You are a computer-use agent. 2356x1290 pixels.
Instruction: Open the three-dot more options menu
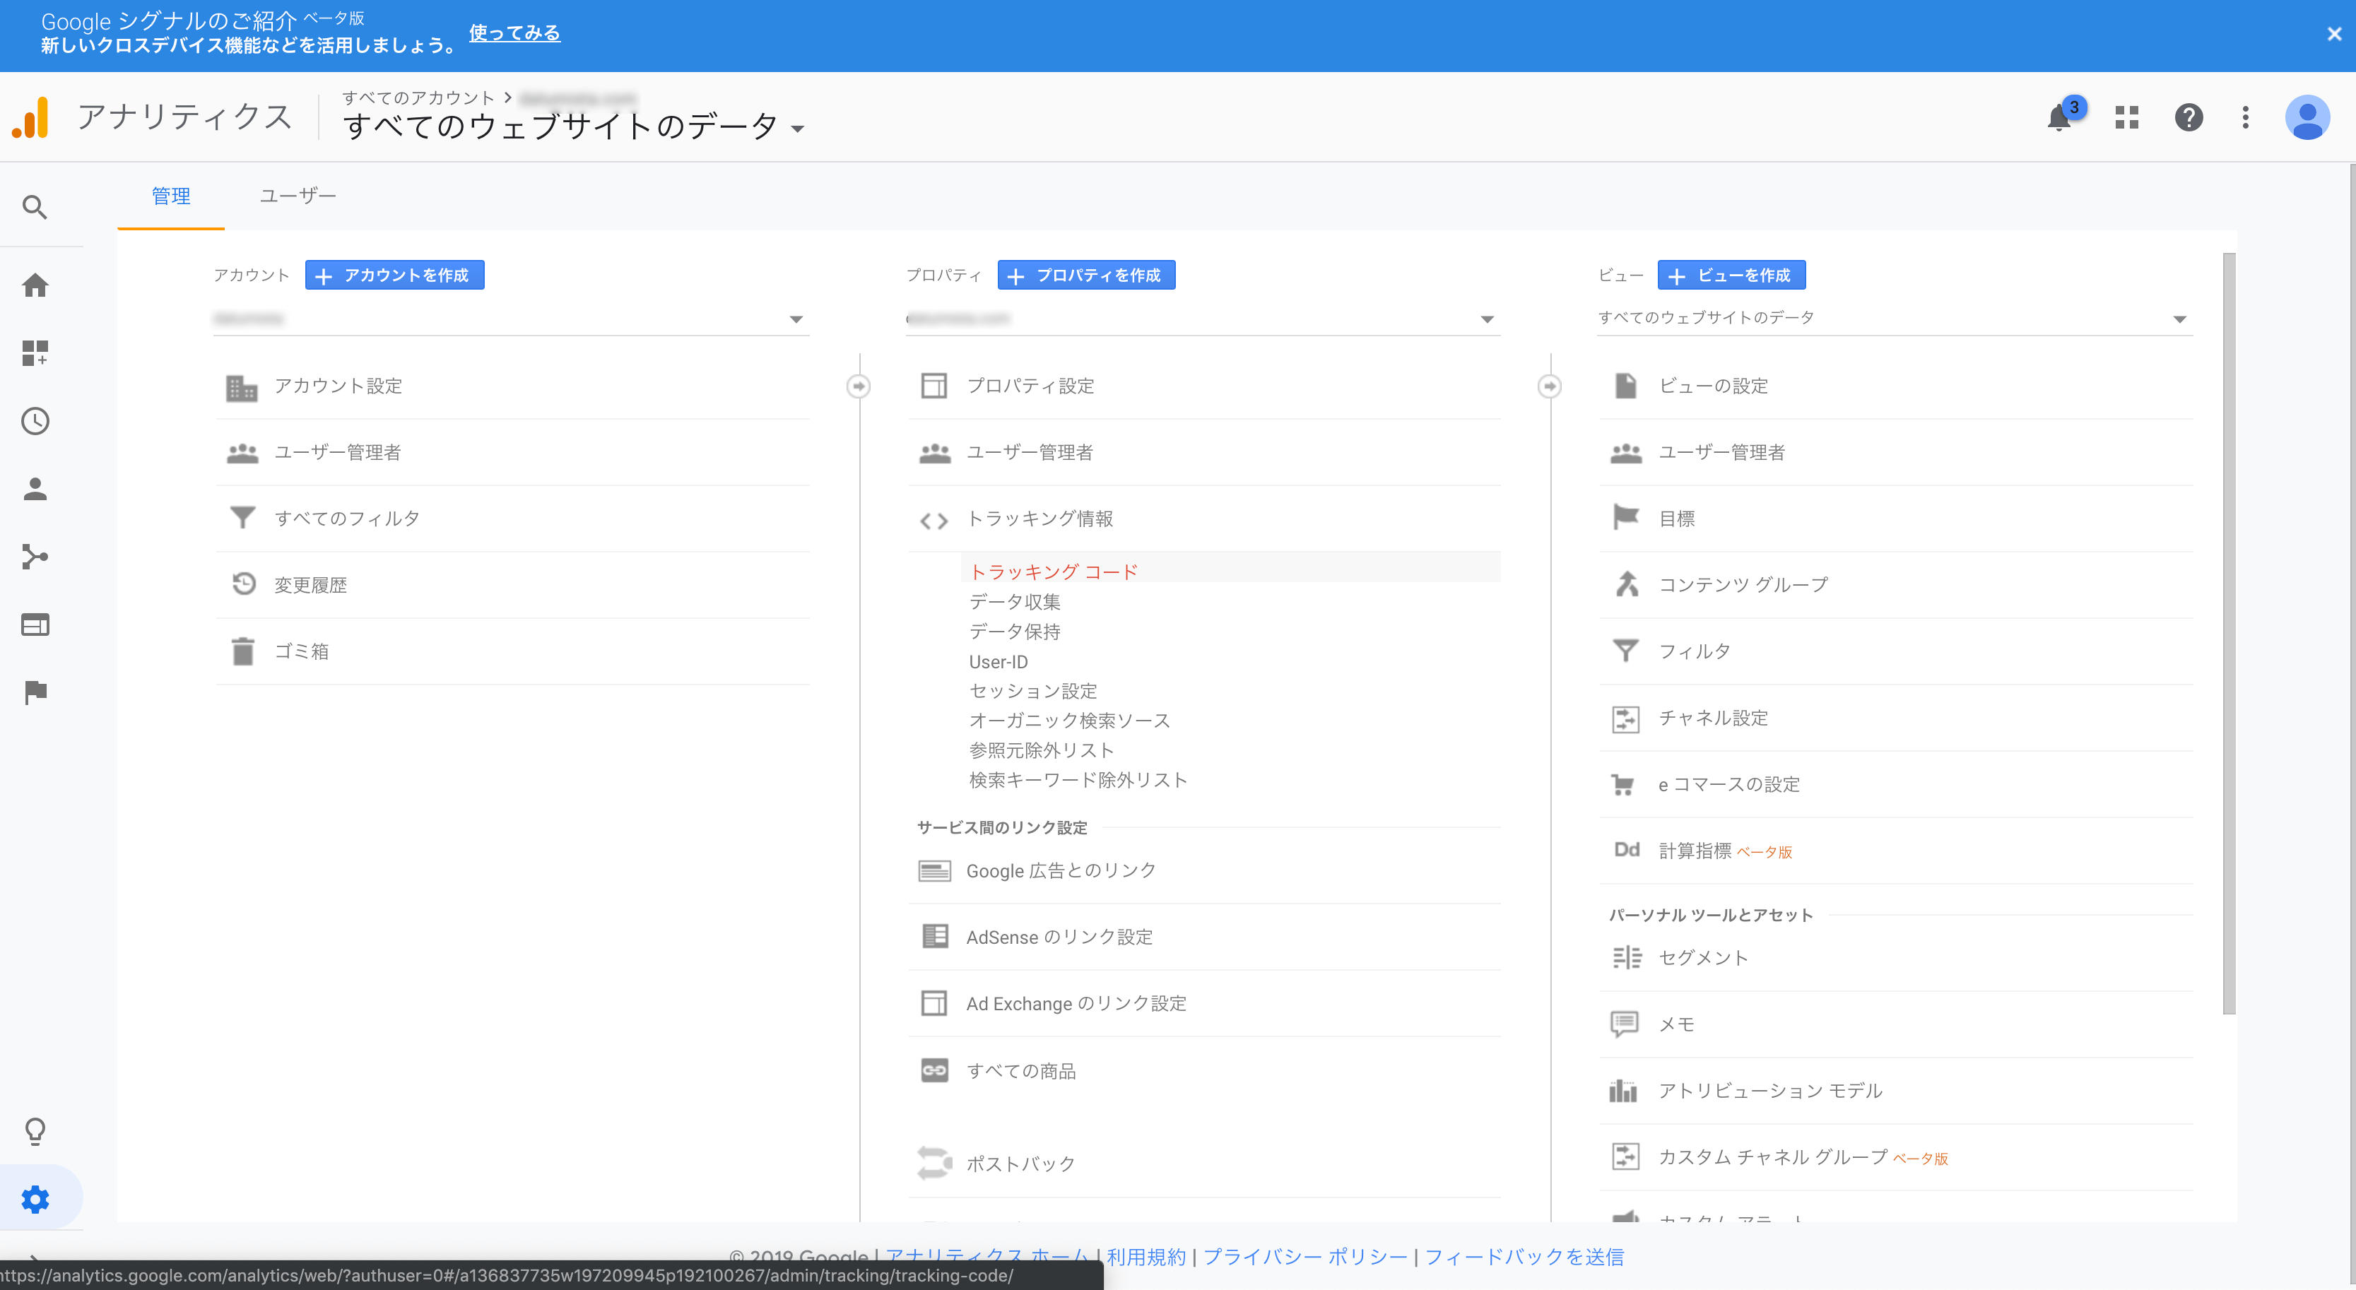click(2245, 117)
